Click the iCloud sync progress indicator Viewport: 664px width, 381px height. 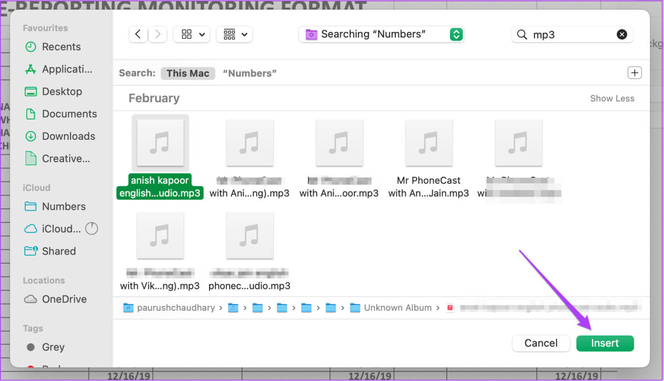[92, 228]
